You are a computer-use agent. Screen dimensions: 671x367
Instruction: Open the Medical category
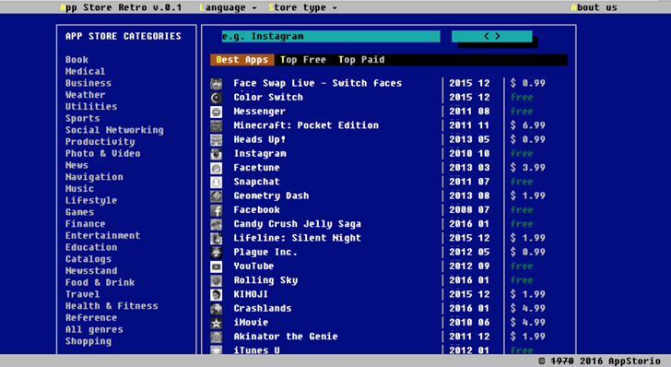click(85, 72)
